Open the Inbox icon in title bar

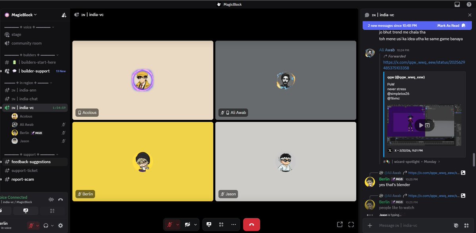click(x=457, y=4)
